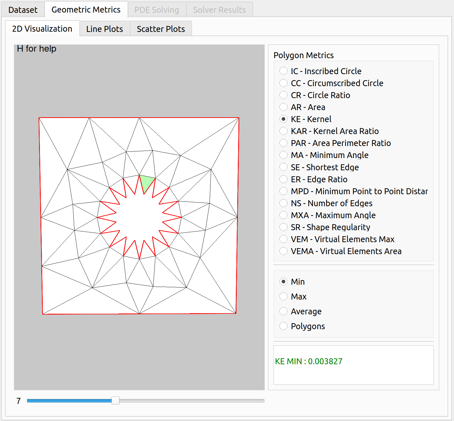
Task: Click the 2D Visualization tab
Action: point(42,29)
